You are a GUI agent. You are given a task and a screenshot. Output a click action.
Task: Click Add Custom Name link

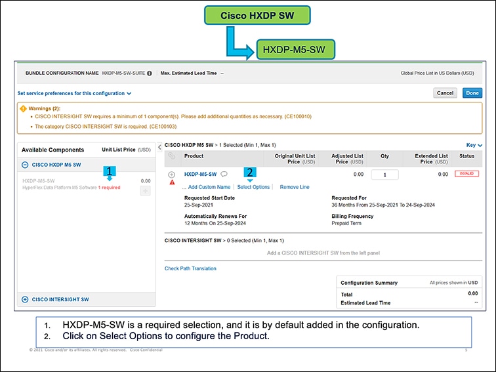(209, 187)
